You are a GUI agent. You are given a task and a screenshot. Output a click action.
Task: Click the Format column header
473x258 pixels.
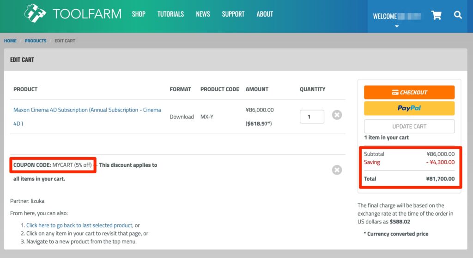(x=181, y=89)
